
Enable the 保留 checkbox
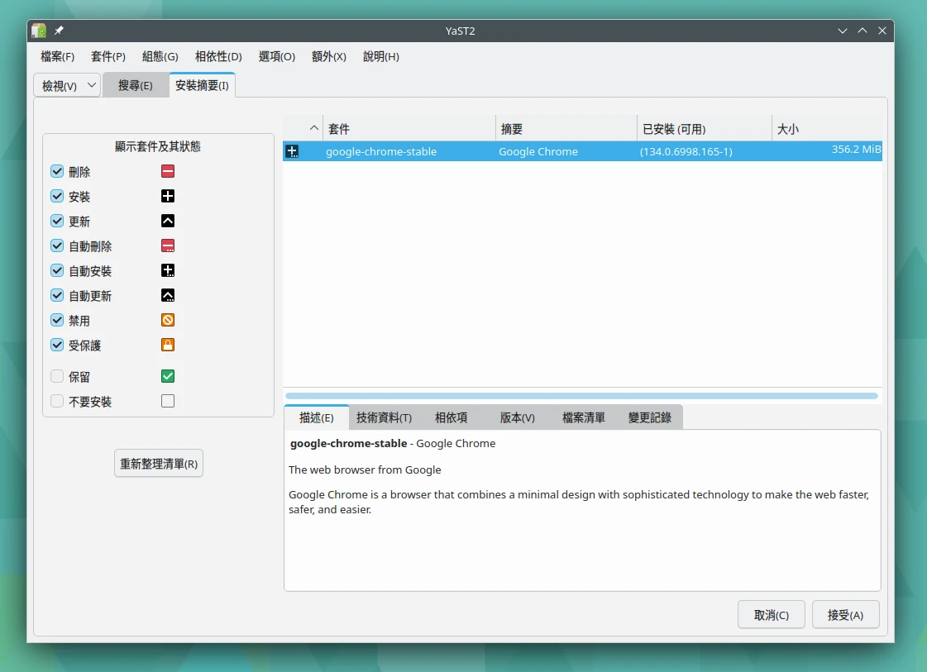click(57, 377)
